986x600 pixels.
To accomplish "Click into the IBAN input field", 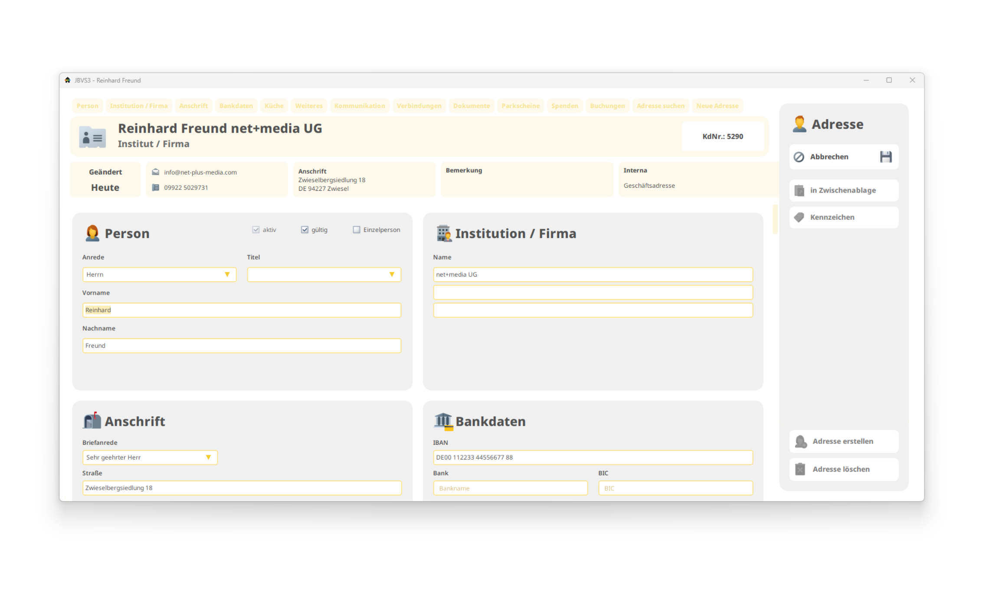I will (593, 457).
